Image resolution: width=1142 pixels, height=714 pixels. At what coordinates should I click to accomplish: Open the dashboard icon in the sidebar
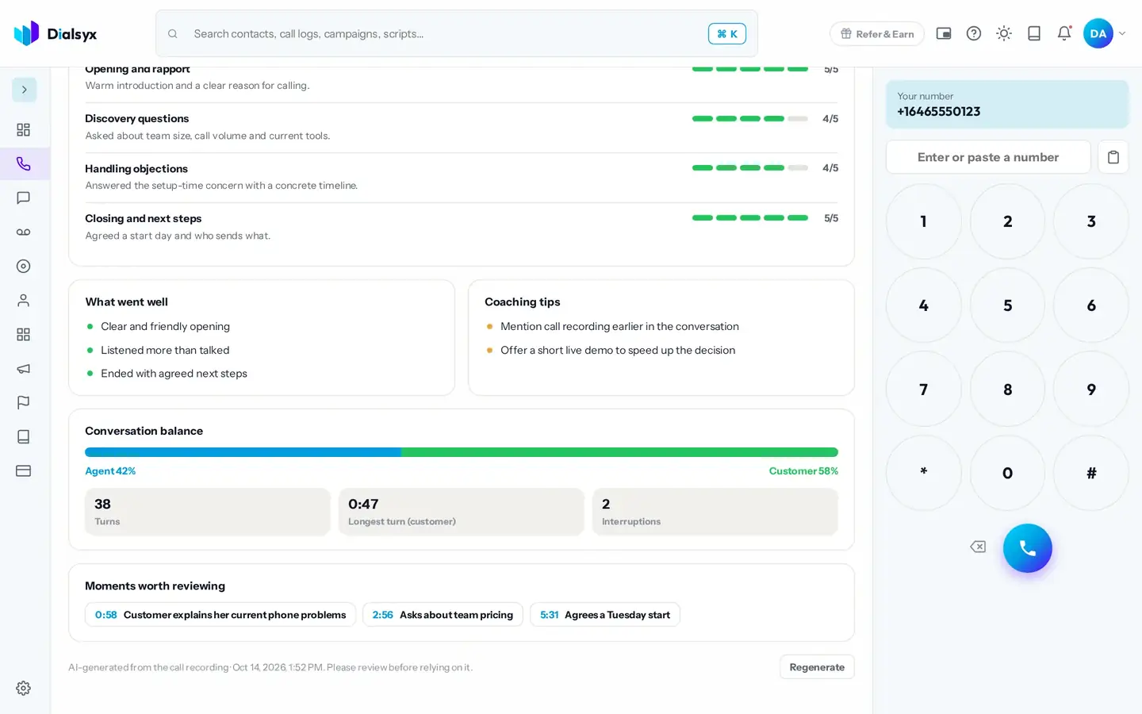point(24,129)
